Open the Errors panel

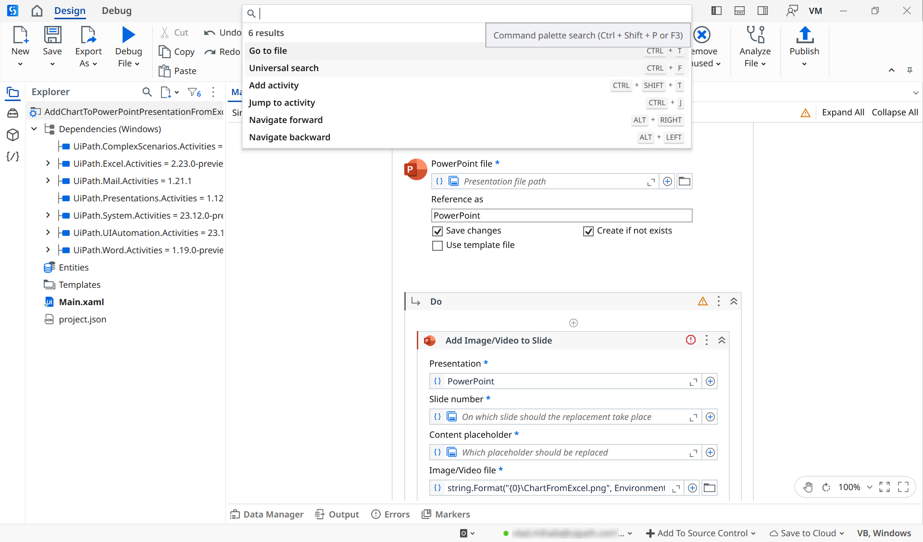pos(390,514)
